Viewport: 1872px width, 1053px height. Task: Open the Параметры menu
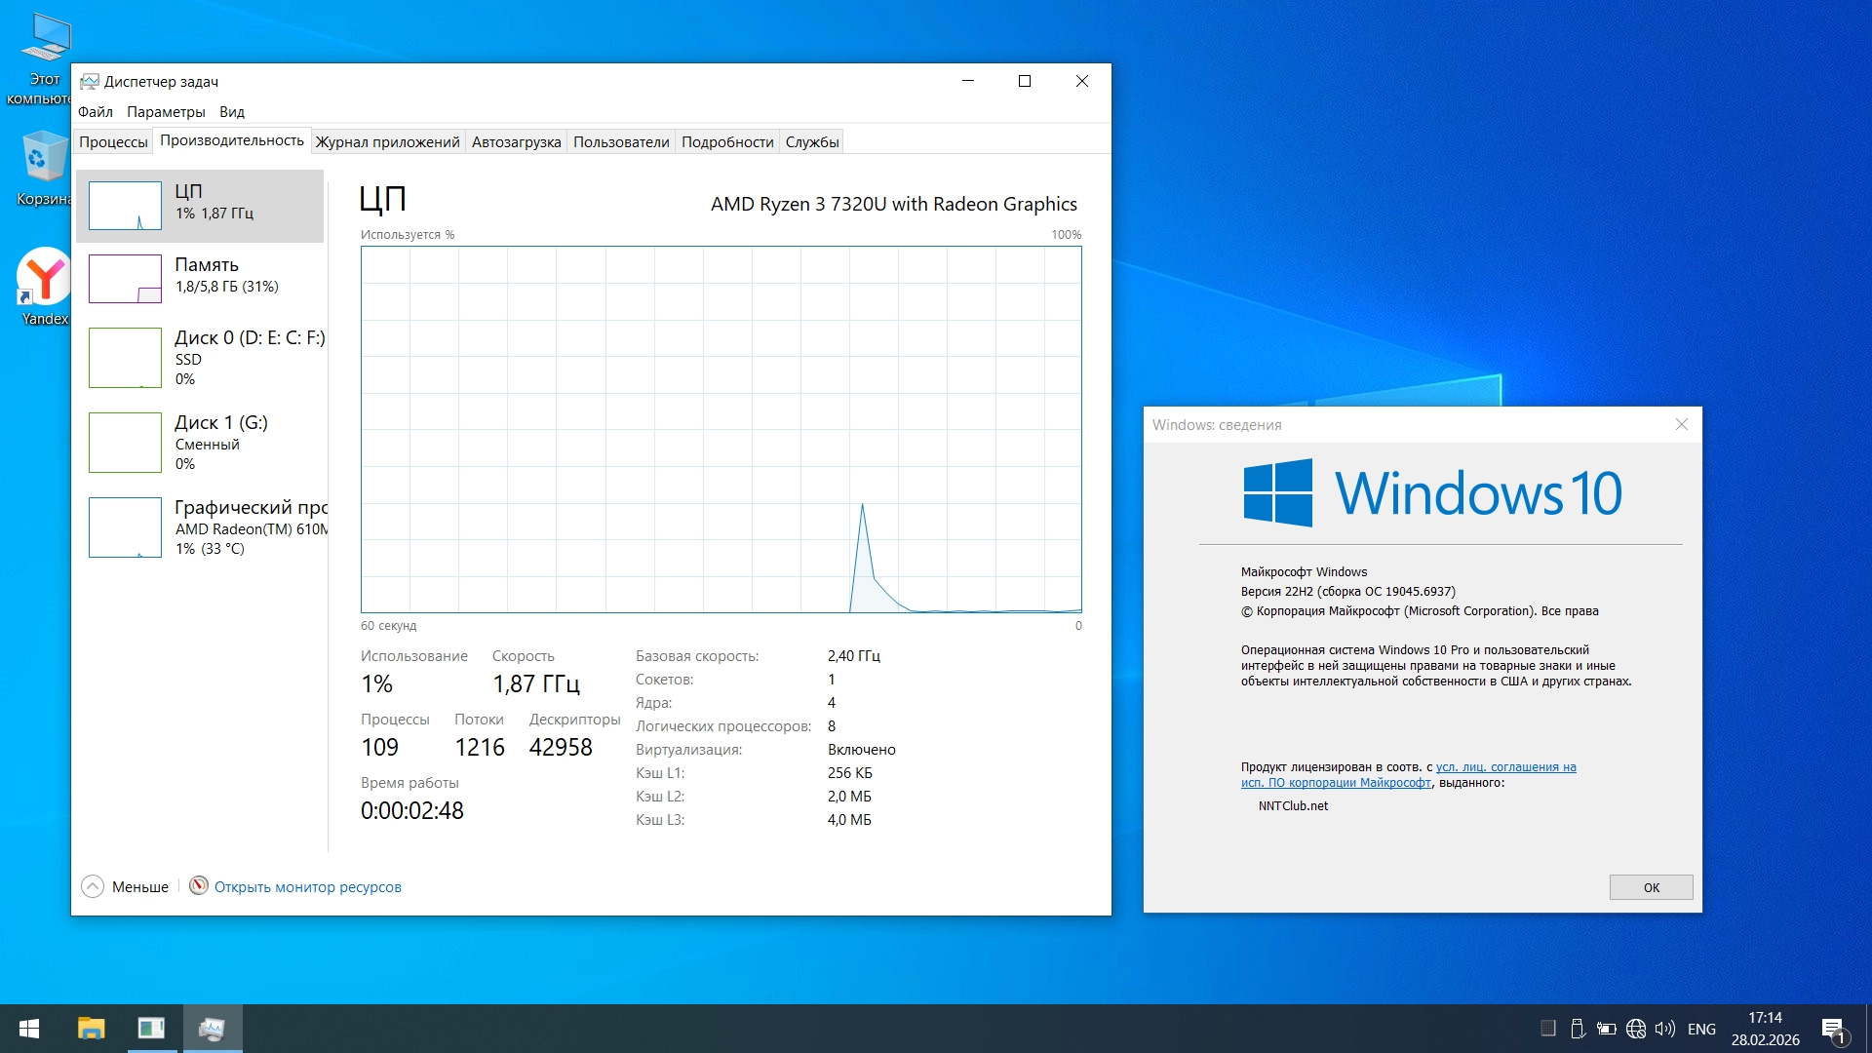click(166, 112)
